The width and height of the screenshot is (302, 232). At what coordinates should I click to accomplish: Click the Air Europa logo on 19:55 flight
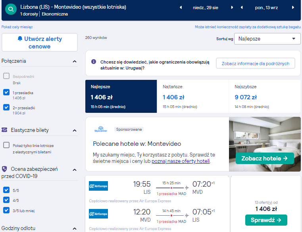98,186
